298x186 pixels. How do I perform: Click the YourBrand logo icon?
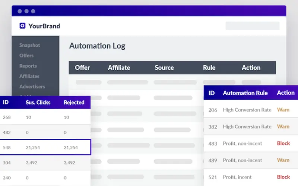click(x=22, y=26)
